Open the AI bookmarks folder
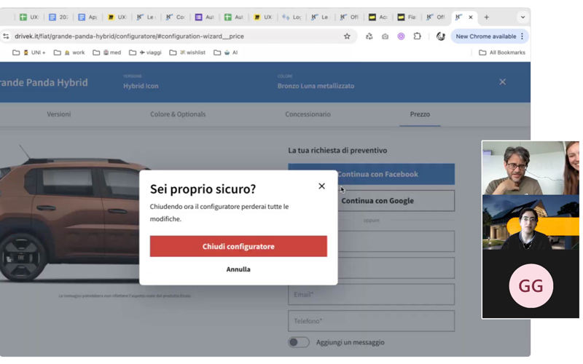This screenshot has width=583, height=364. 226,52
